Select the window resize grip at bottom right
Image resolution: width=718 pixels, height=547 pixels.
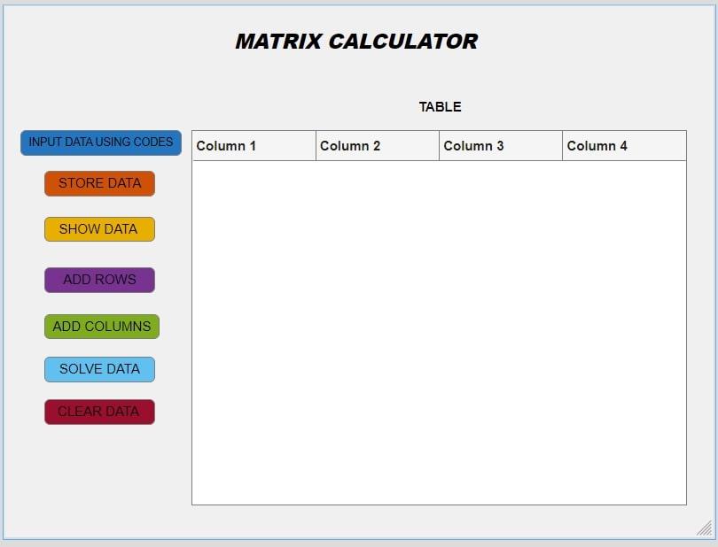tap(705, 531)
